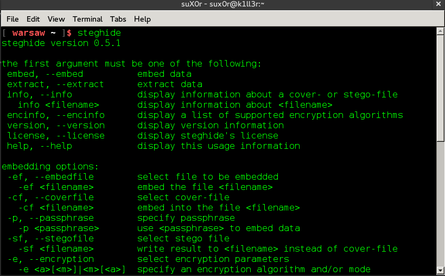The image size is (445, 276).
Task: Click the '-p, --passphrase' option
Action: [50, 218]
